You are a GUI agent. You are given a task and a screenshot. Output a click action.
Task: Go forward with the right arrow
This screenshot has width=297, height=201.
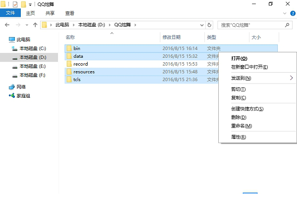click(x=18, y=25)
